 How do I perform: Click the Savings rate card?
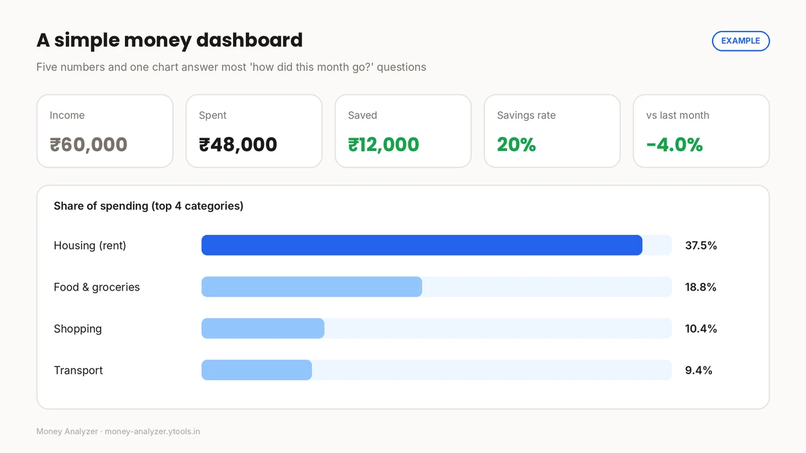(x=552, y=131)
